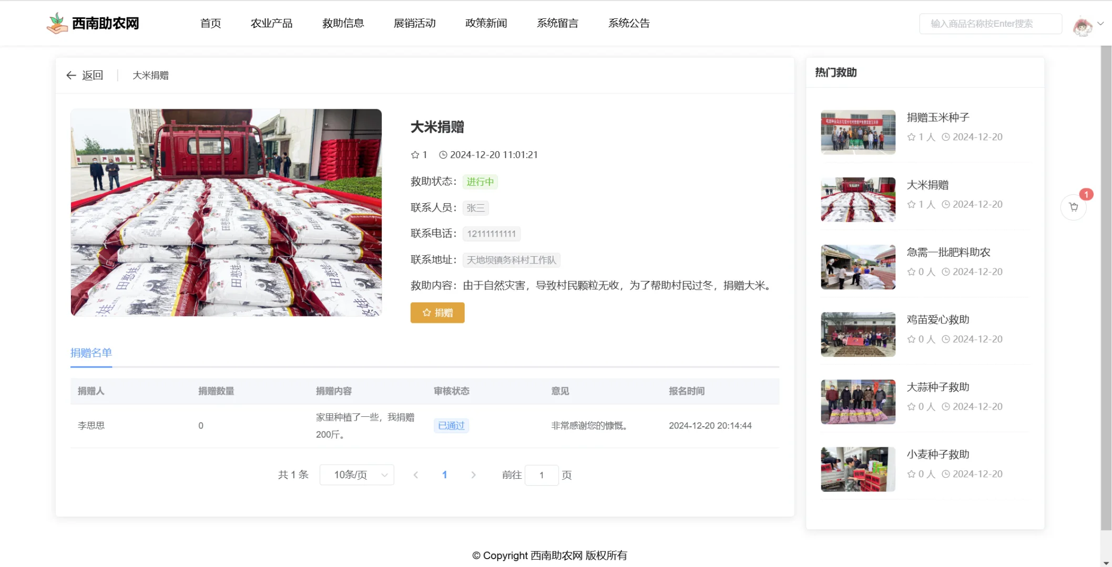Click the product search input field

click(x=989, y=23)
